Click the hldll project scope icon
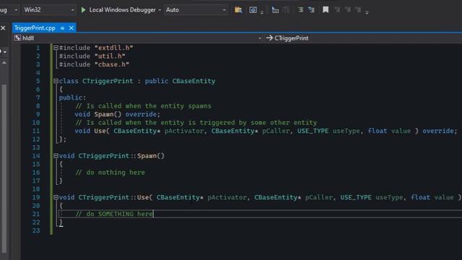462x260 pixels. (x=17, y=38)
